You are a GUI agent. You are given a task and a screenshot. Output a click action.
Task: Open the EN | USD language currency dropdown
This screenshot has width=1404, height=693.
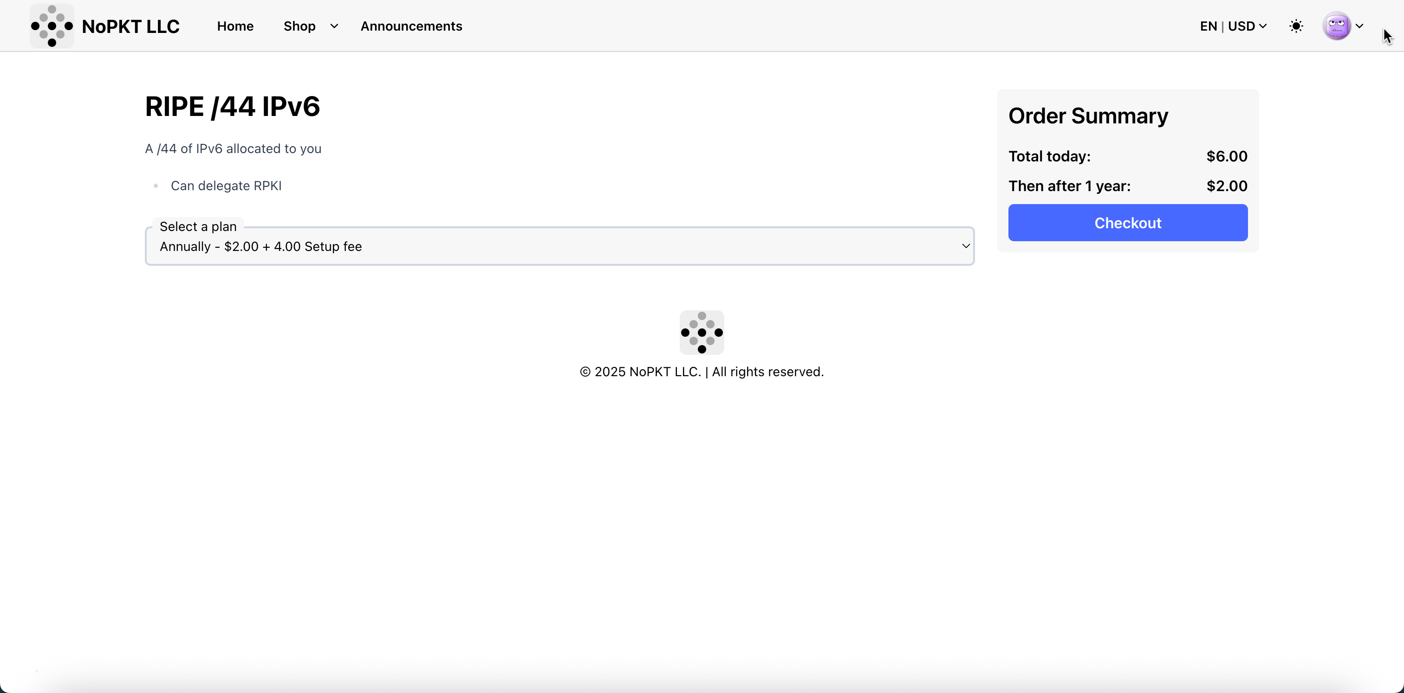[1233, 26]
